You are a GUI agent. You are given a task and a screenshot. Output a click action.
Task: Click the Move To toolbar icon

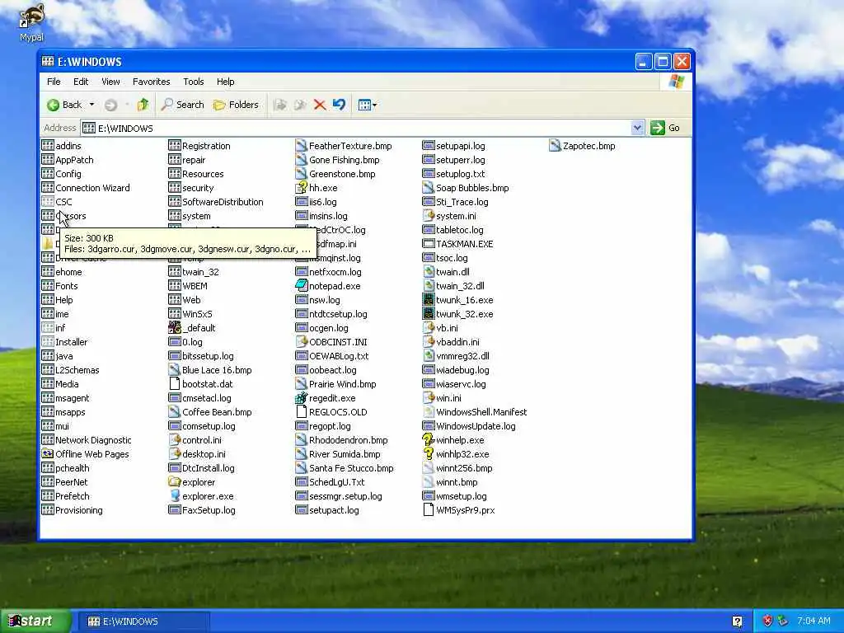(280, 105)
